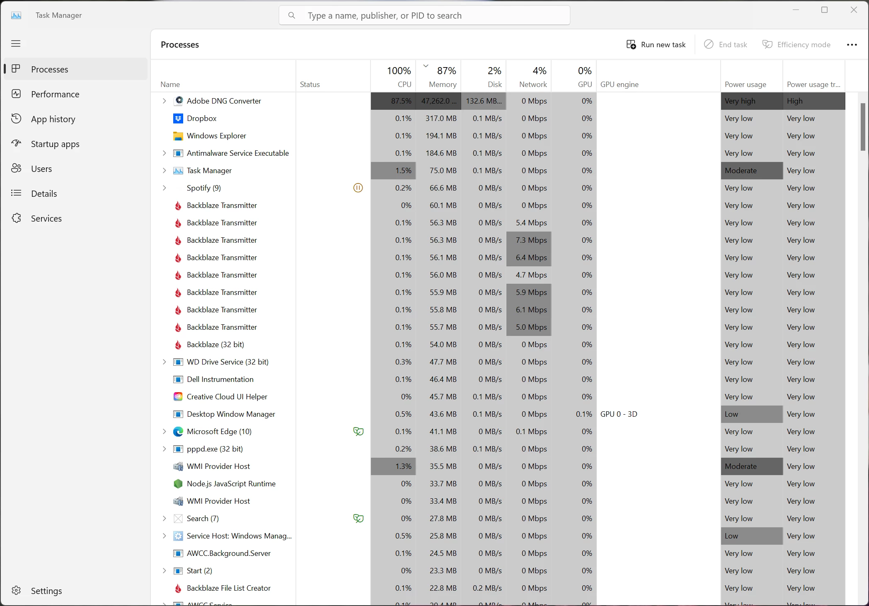Open App history via its clock icon
The width and height of the screenshot is (869, 606).
[16, 119]
